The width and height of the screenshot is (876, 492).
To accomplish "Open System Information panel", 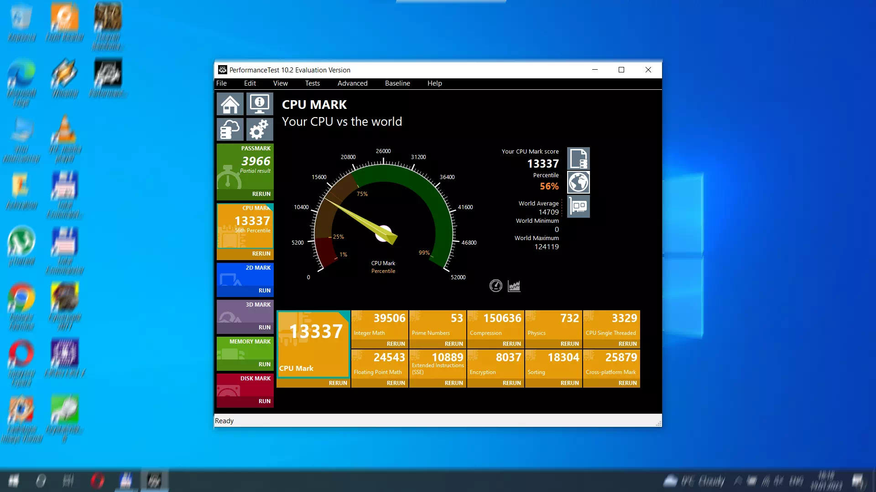I will 259,103.
